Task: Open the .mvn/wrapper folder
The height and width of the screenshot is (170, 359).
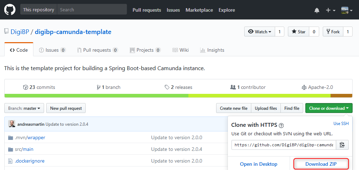Action: pos(30,137)
